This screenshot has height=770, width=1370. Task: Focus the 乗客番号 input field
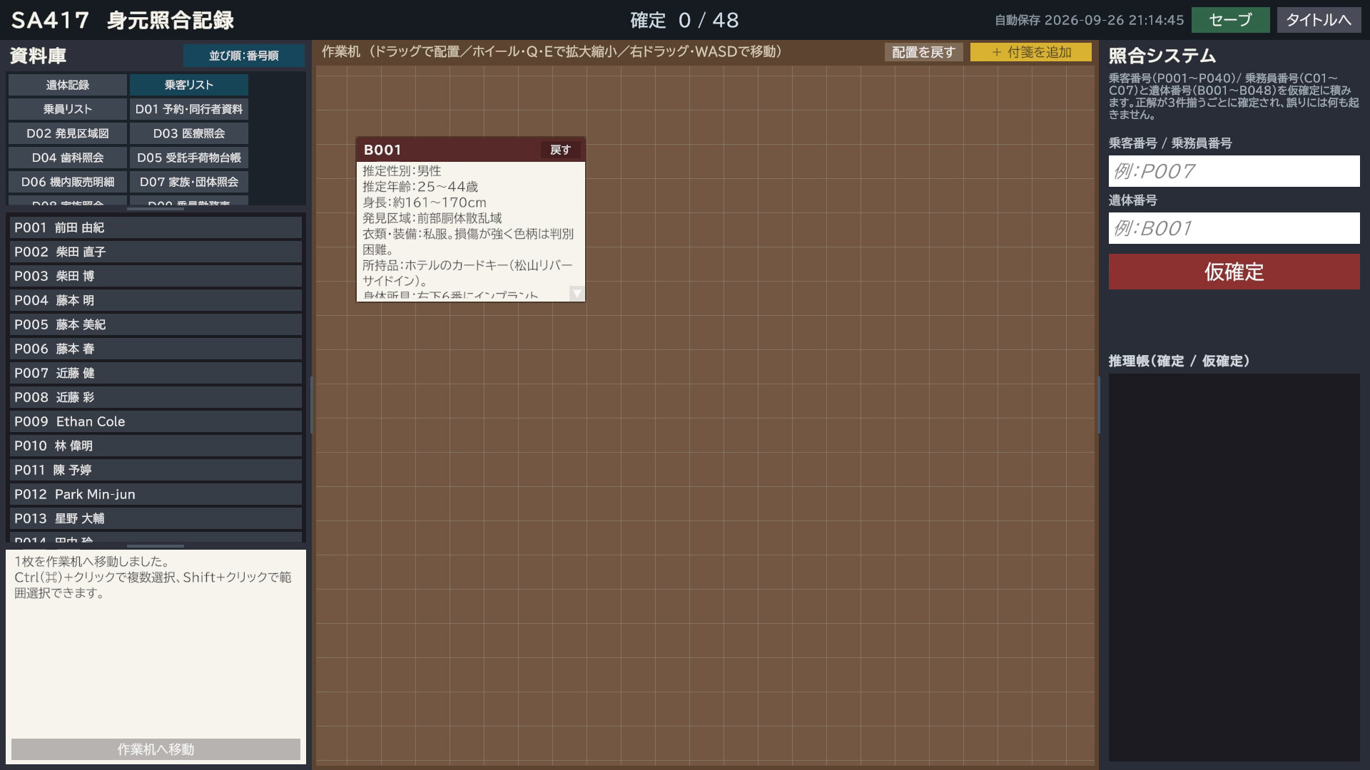(1234, 171)
